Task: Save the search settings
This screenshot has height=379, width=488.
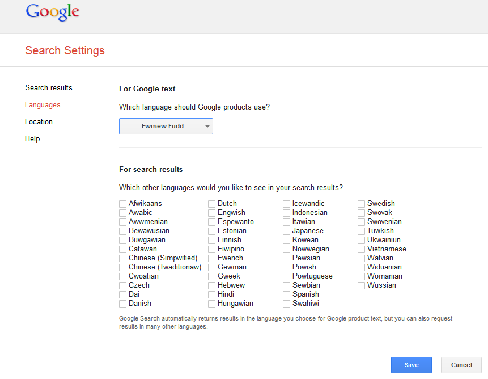Action: pos(411,365)
